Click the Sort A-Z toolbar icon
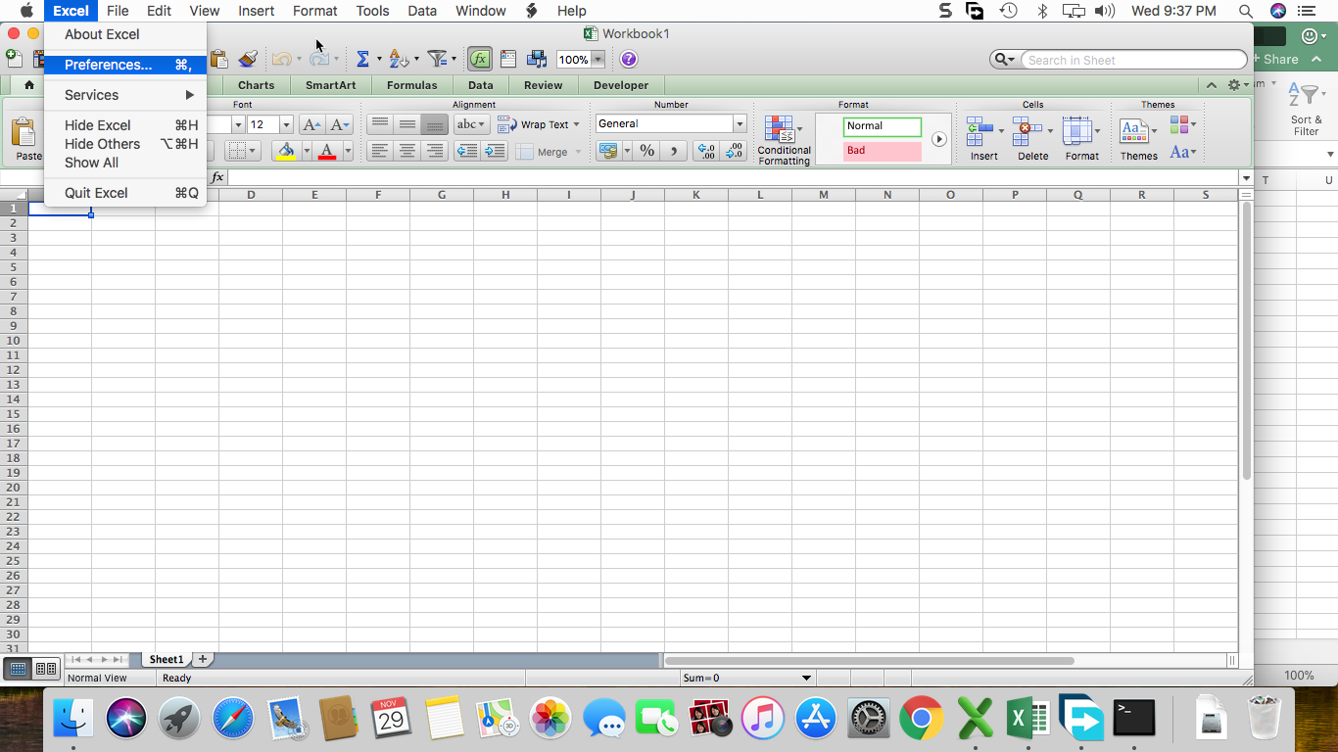 398,60
